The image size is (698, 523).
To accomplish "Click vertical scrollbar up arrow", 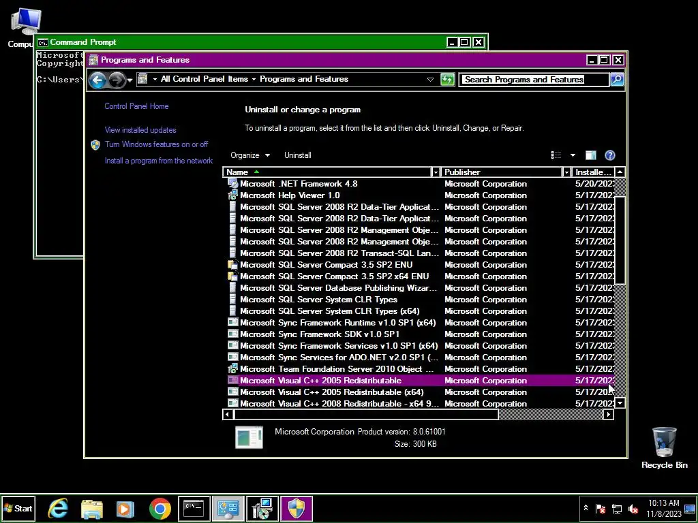I will point(620,172).
